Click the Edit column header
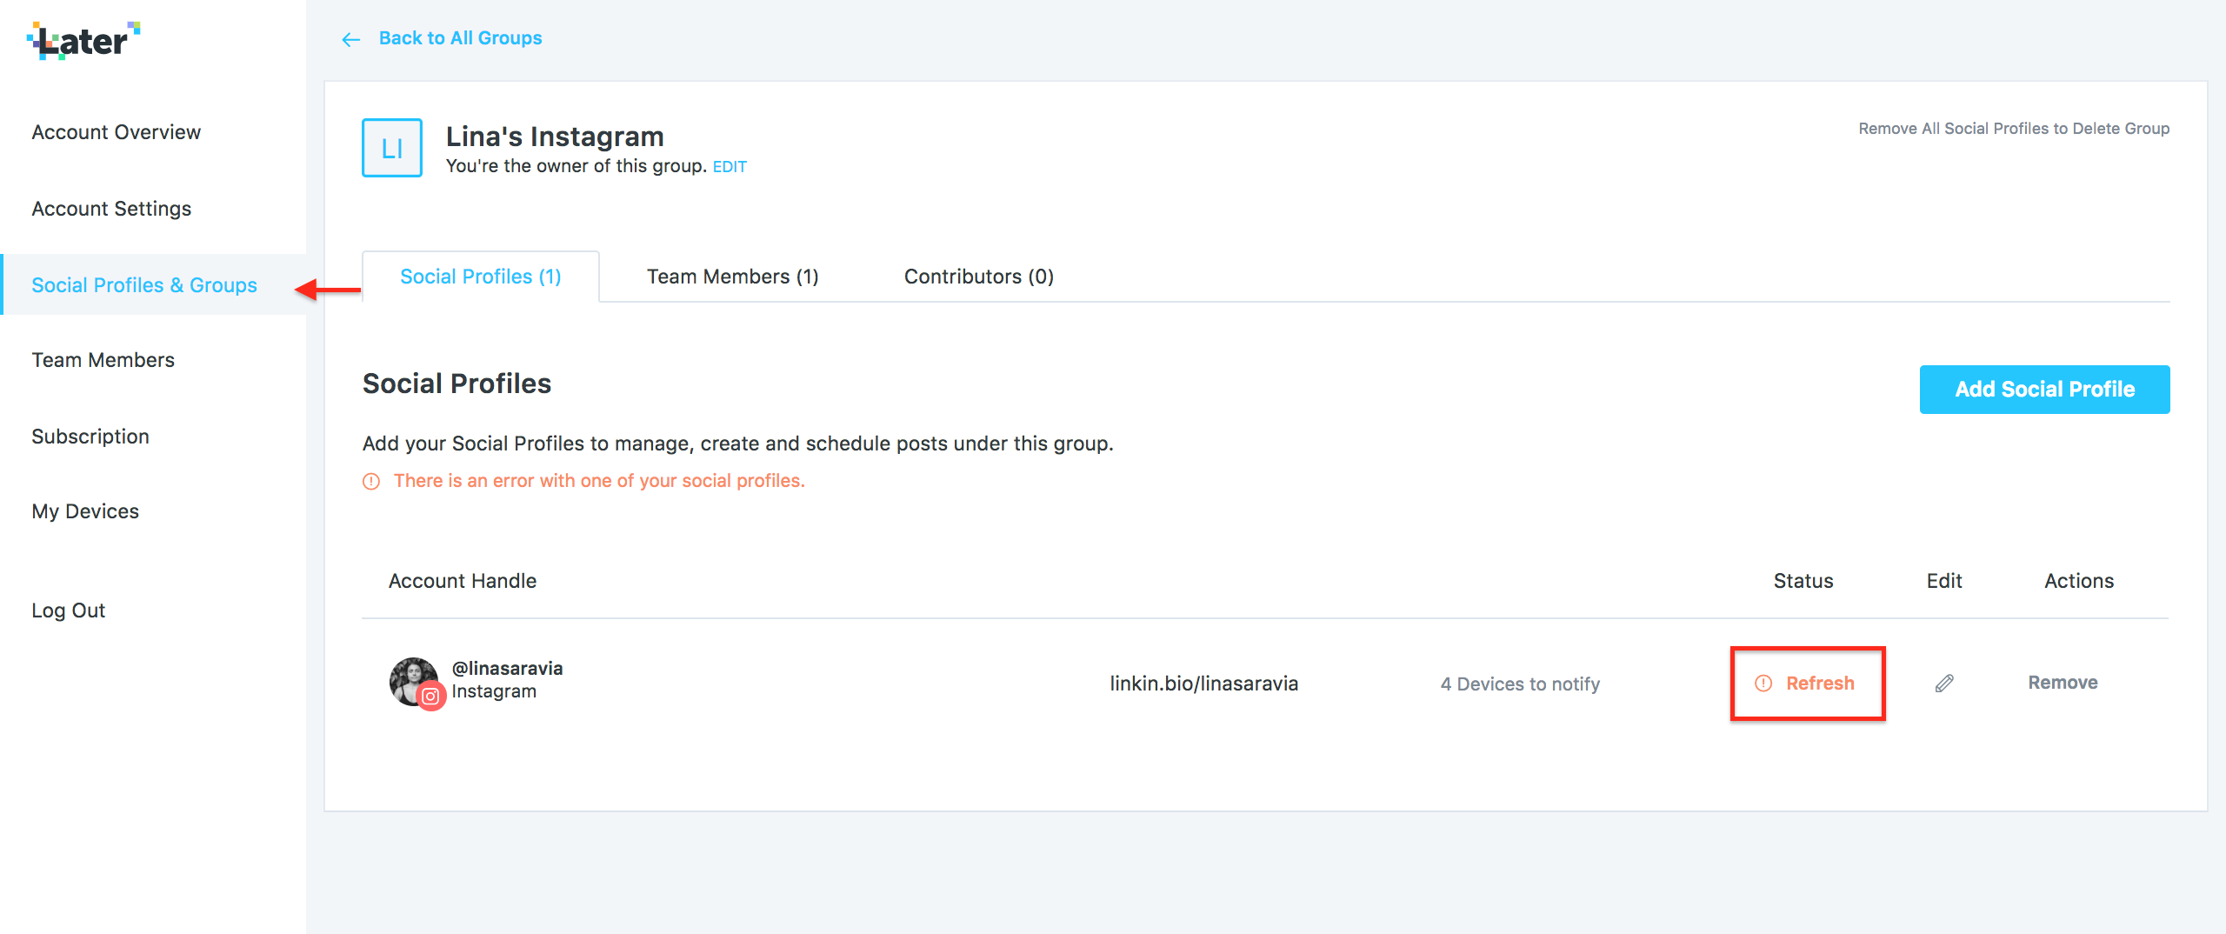Image resolution: width=2226 pixels, height=934 pixels. (1944, 581)
